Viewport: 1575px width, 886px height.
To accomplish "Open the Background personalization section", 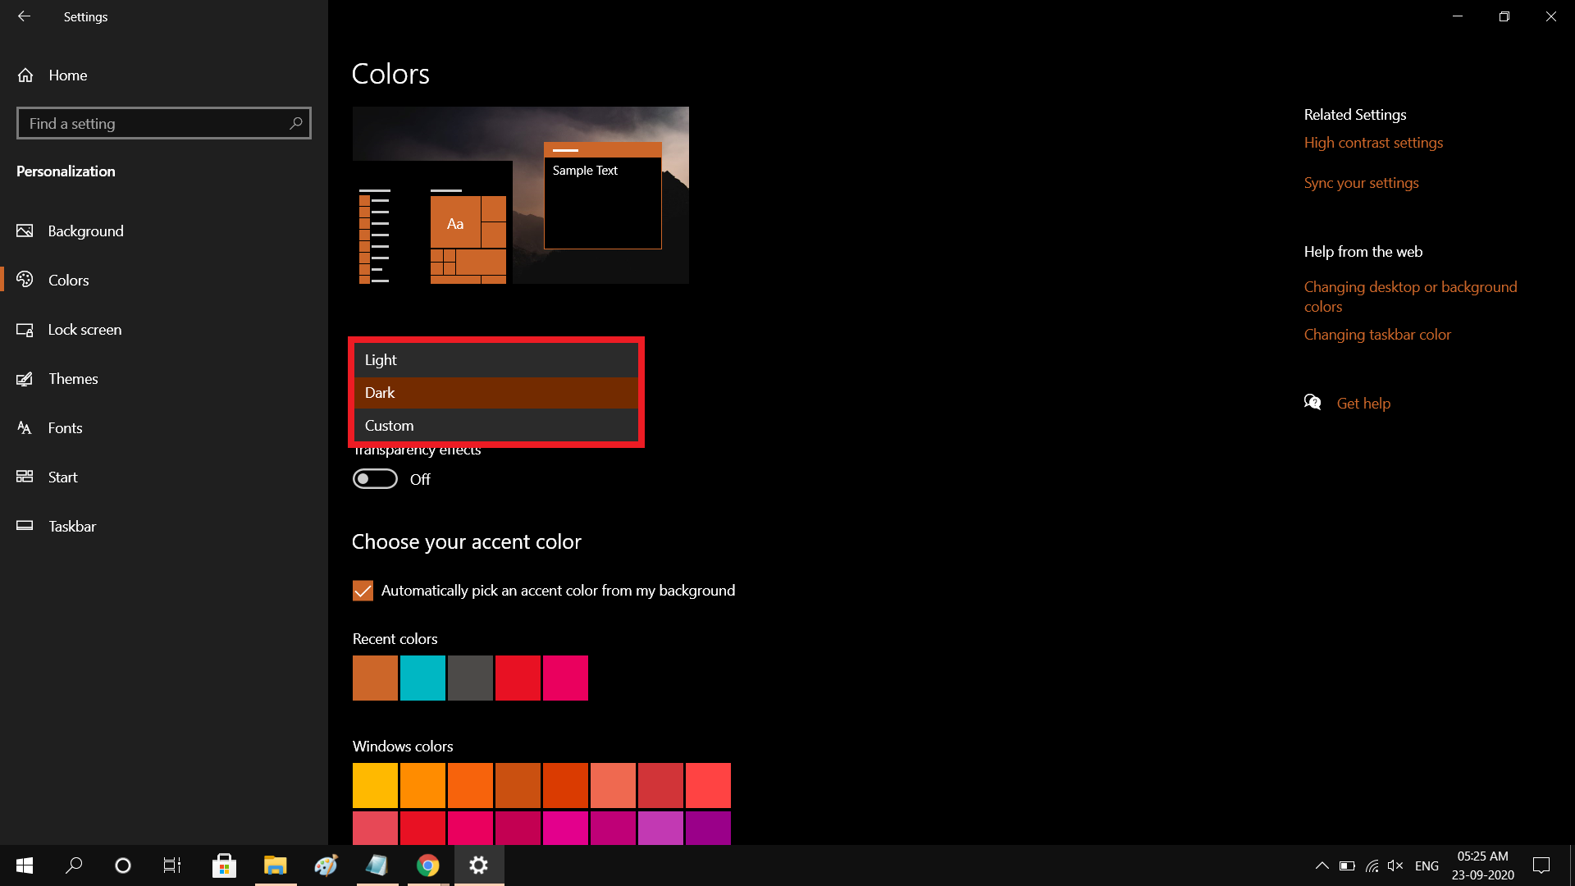I will click(x=85, y=231).
